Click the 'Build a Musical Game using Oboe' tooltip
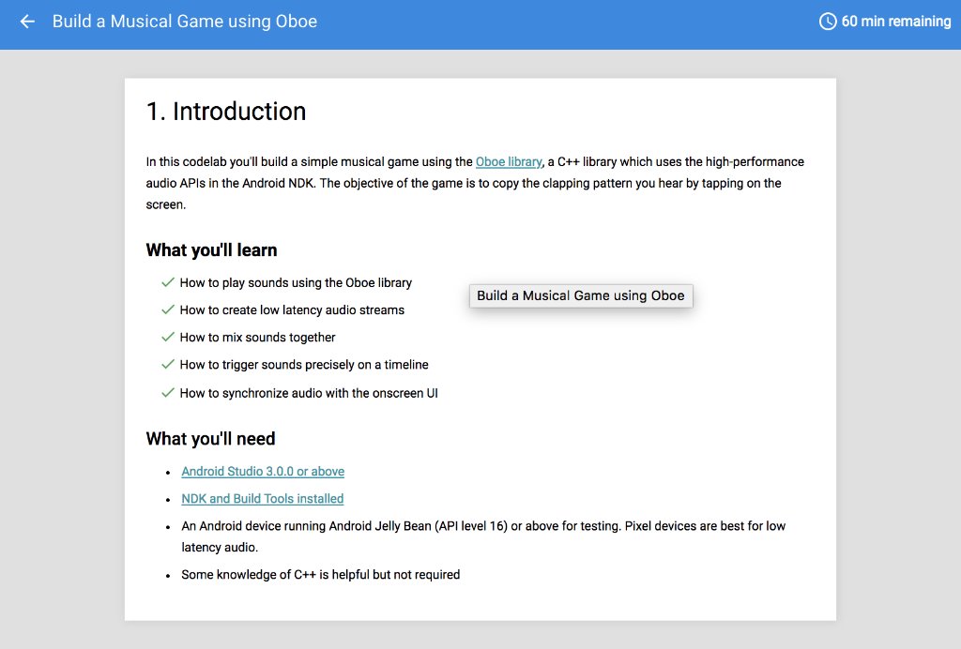961x649 pixels. coord(580,295)
